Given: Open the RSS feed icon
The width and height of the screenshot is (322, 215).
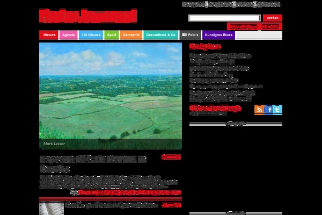Looking at the screenshot, I should tap(259, 110).
